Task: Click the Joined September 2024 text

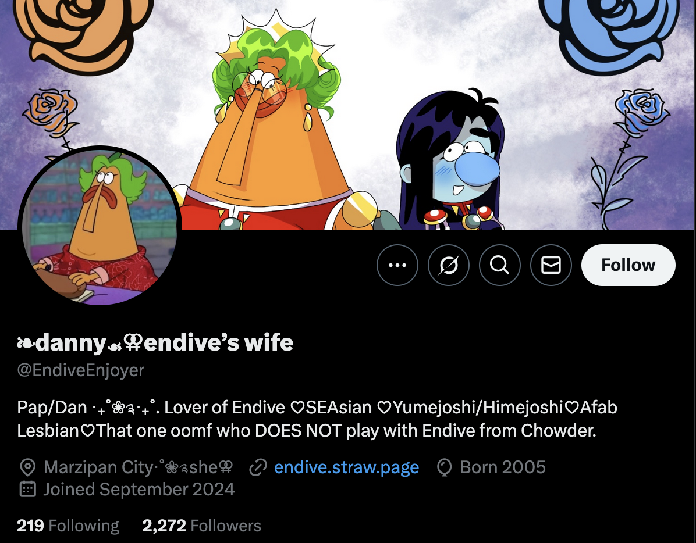Action: (139, 490)
